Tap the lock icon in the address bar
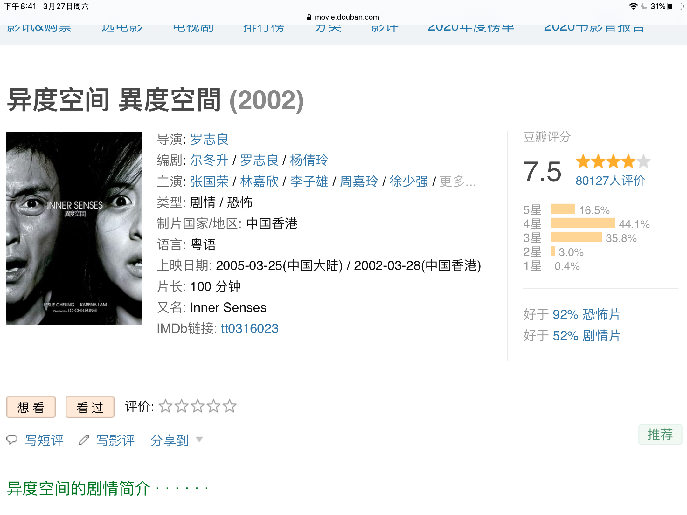This screenshot has height=515, width=687. click(309, 17)
